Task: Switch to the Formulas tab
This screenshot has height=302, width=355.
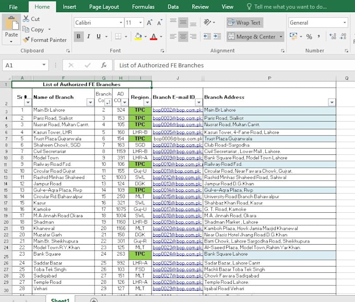Action: 143,7
